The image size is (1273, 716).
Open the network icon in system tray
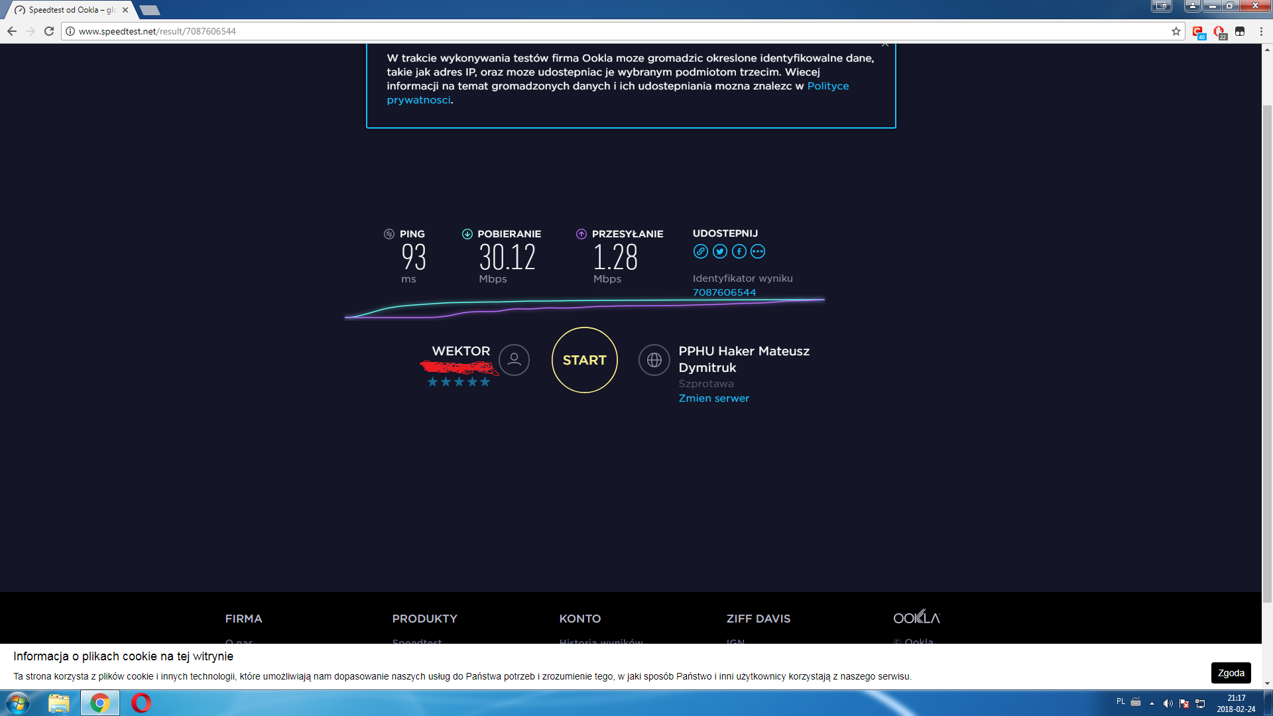[1200, 703]
